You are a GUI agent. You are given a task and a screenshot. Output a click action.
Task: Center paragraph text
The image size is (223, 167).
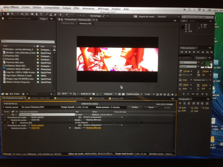(184, 104)
